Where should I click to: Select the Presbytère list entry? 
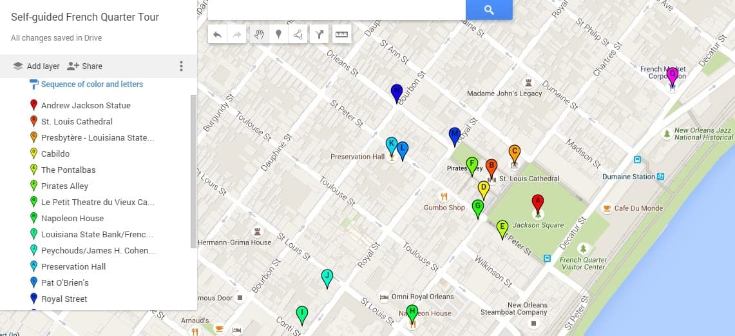pyautogui.click(x=97, y=137)
